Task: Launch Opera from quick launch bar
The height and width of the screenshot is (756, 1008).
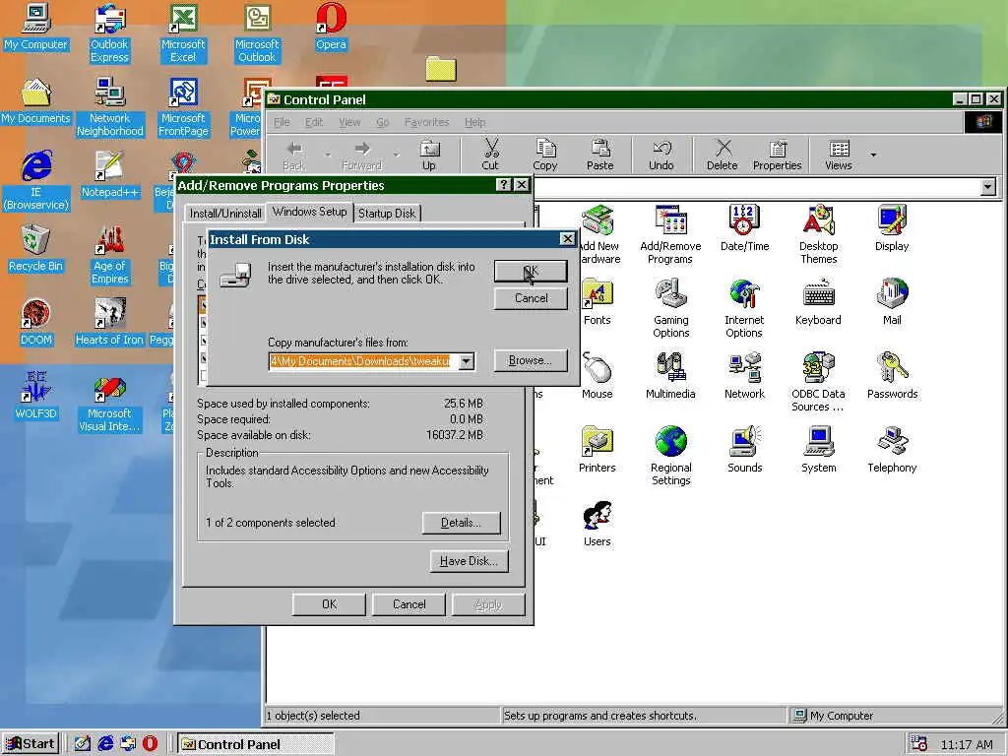Action: click(x=150, y=744)
